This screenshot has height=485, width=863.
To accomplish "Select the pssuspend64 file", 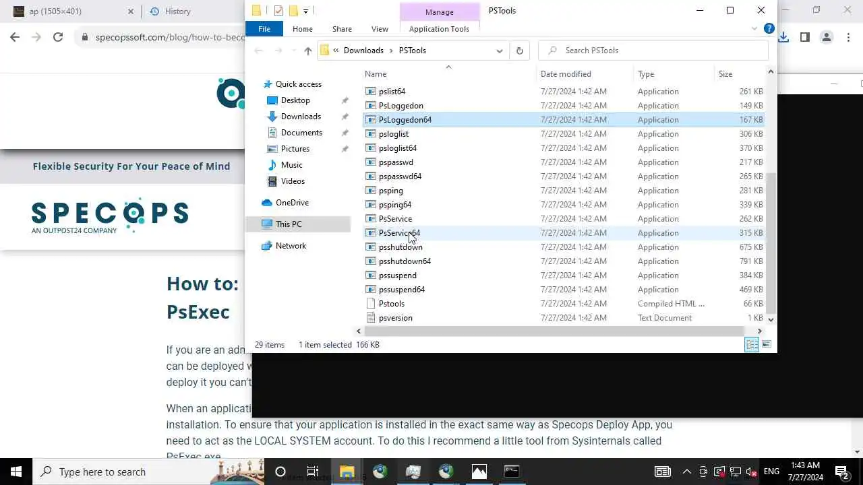I will [402, 290].
